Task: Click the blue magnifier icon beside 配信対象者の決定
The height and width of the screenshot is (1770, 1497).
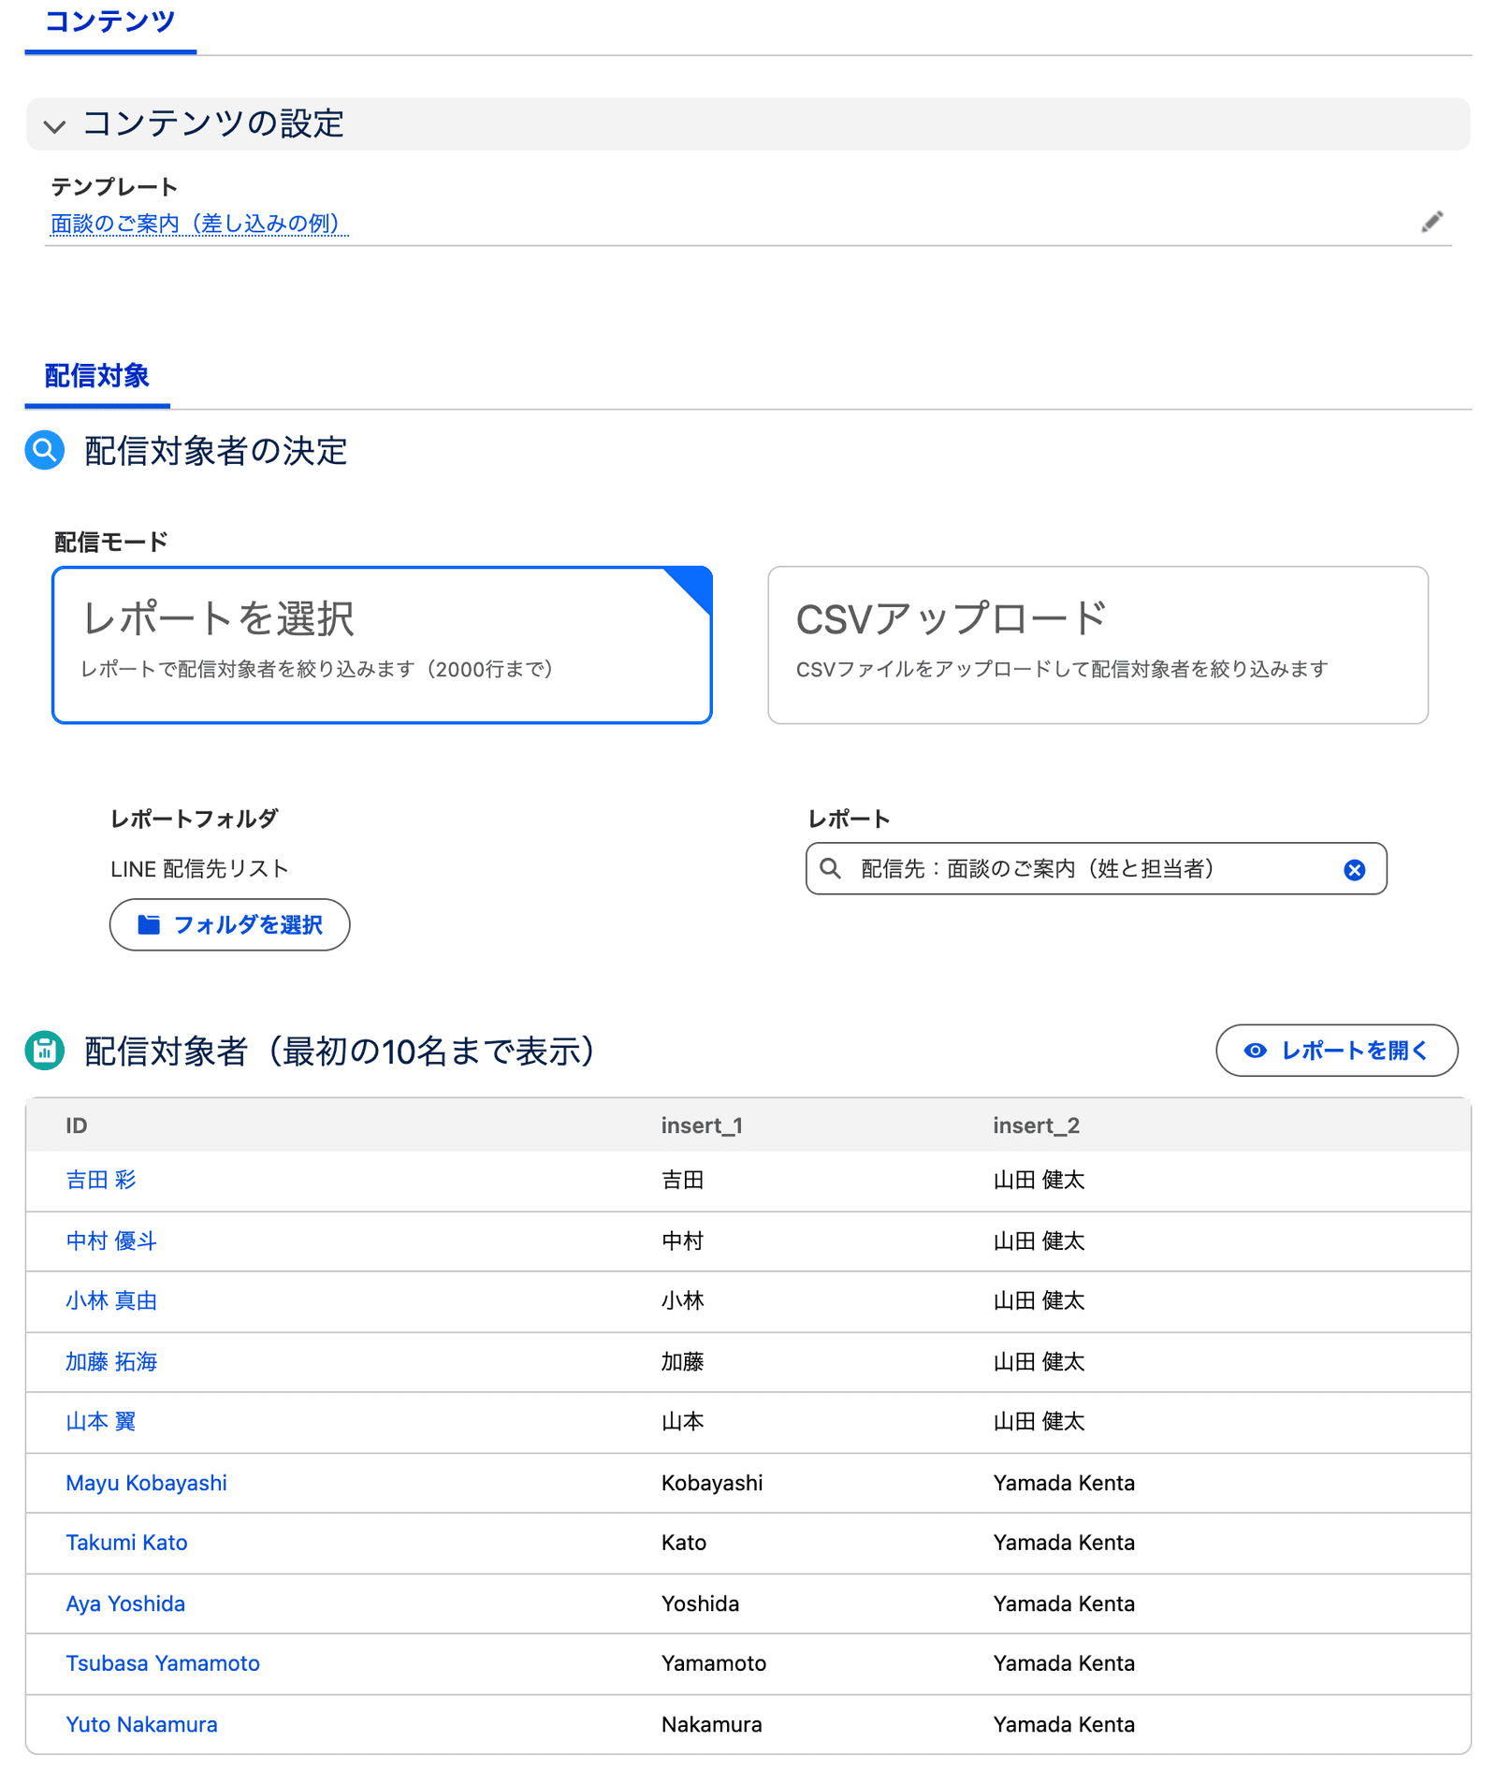Action: point(44,450)
